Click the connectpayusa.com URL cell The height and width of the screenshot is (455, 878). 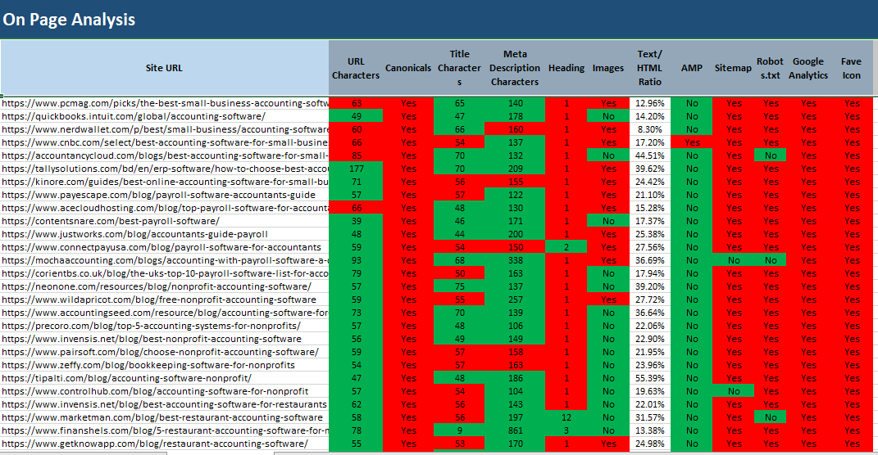(x=165, y=247)
